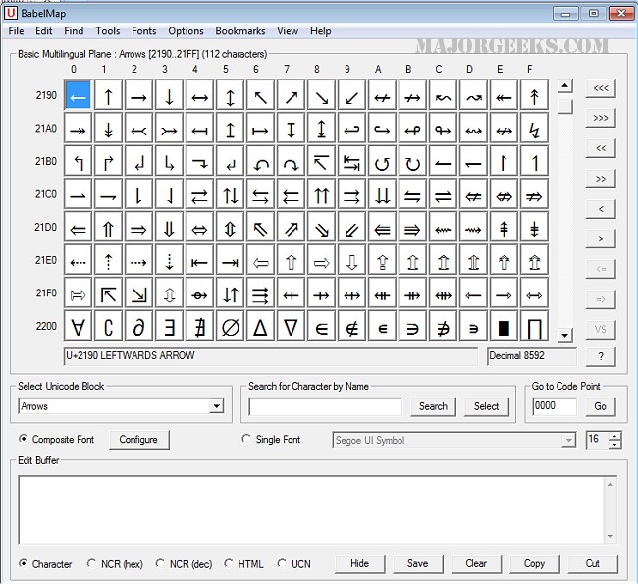The image size is (638, 584).
Task: Open the Bookmarks menu
Action: click(239, 31)
